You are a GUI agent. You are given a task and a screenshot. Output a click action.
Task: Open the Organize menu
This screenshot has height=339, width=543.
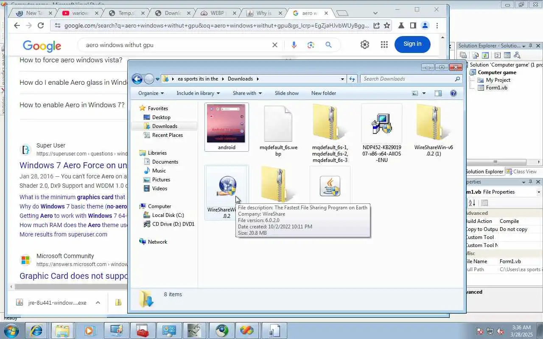click(151, 93)
